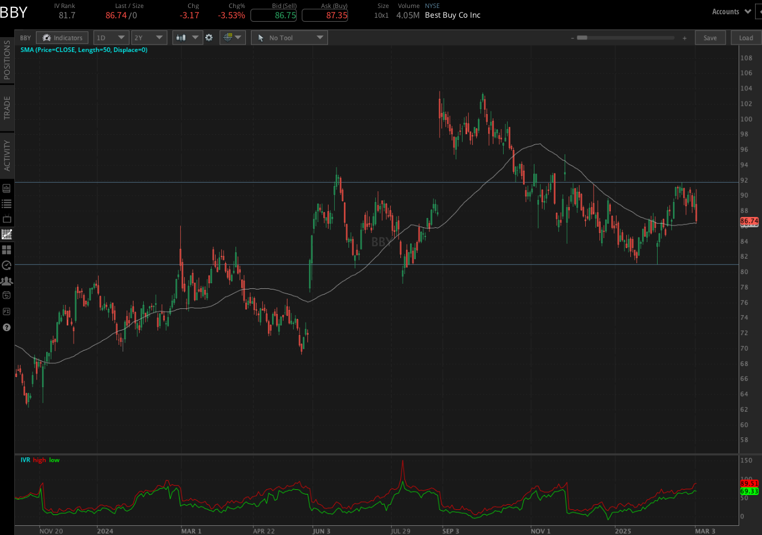The width and height of the screenshot is (762, 535).
Task: Click the chart zoom slider handle
Action: tap(582, 38)
